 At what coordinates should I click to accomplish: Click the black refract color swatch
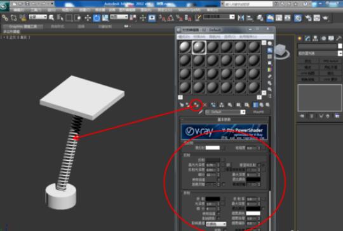point(213,199)
